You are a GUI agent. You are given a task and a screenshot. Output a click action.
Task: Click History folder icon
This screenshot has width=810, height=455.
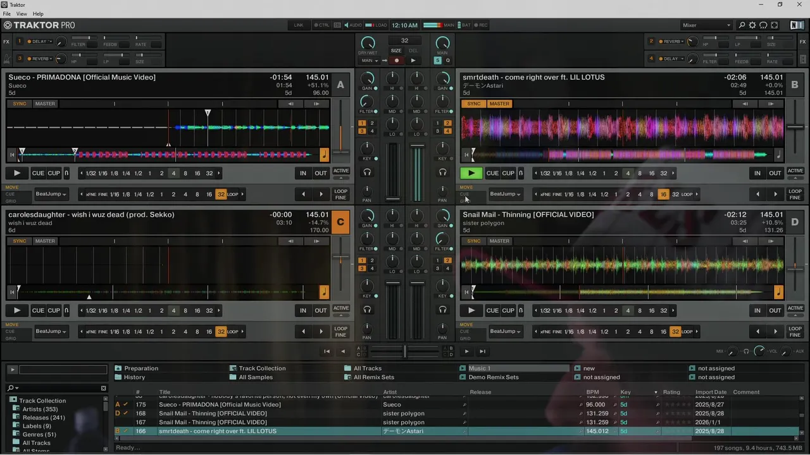point(118,377)
